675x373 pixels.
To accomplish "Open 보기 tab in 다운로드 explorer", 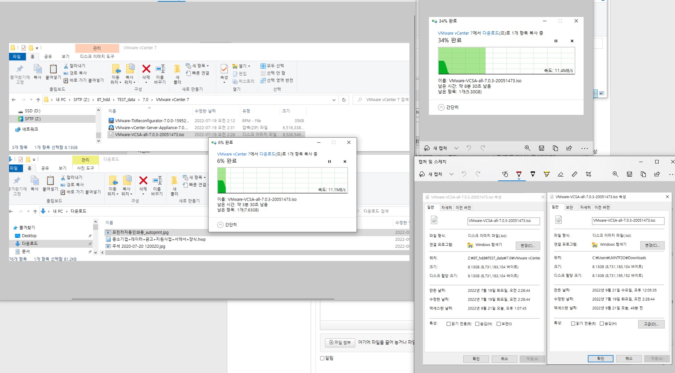I will coord(63,168).
